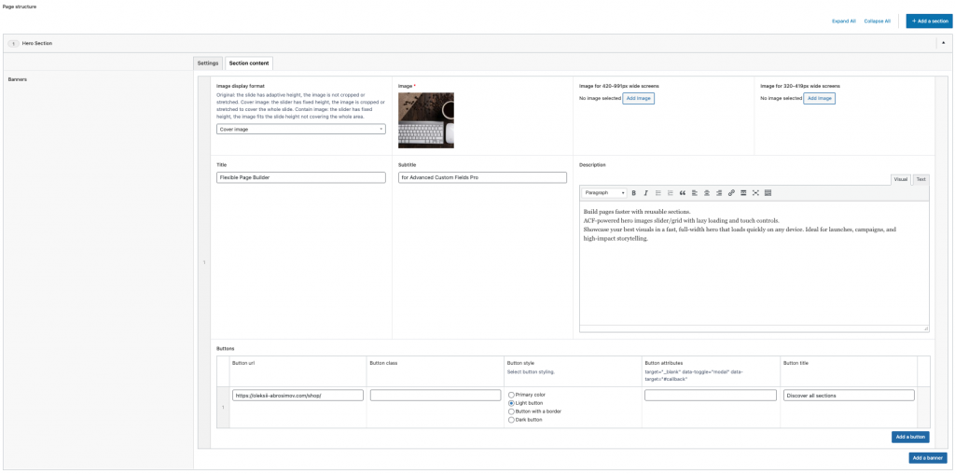Insert numbered list in Description editor
955x474 pixels.
(x=670, y=193)
